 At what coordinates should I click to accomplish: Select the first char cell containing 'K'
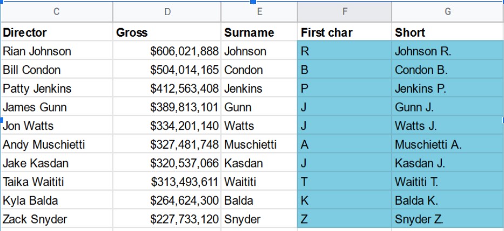coord(344,200)
